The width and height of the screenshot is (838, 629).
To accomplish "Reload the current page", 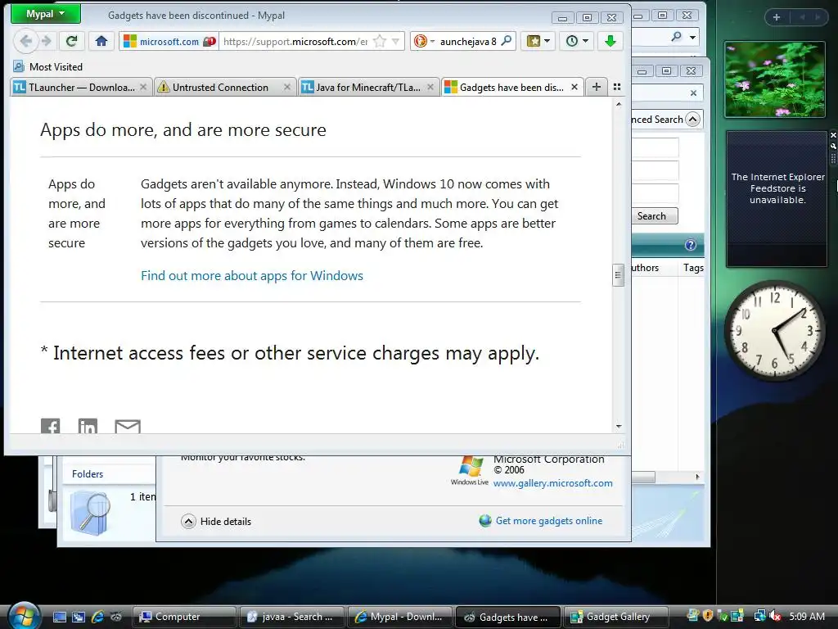I will [x=71, y=41].
